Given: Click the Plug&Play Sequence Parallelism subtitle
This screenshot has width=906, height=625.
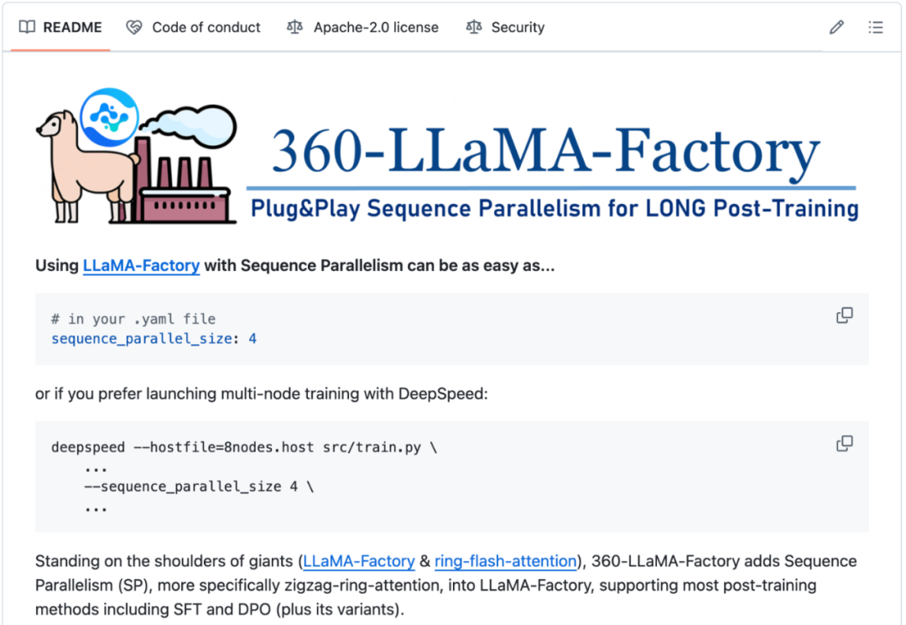Looking at the screenshot, I should click(x=554, y=208).
